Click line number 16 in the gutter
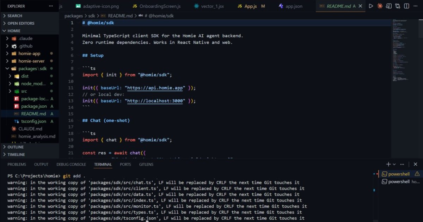 tap(71, 121)
